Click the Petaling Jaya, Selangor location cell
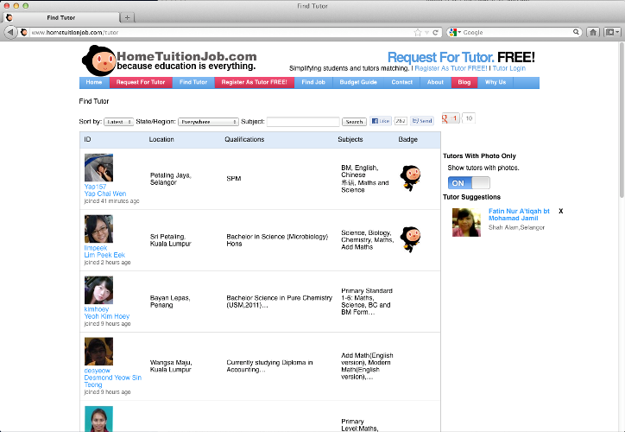The width and height of the screenshot is (625, 432). click(x=171, y=179)
